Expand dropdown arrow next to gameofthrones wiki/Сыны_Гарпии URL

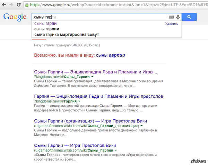pyautogui.click(x=116, y=151)
